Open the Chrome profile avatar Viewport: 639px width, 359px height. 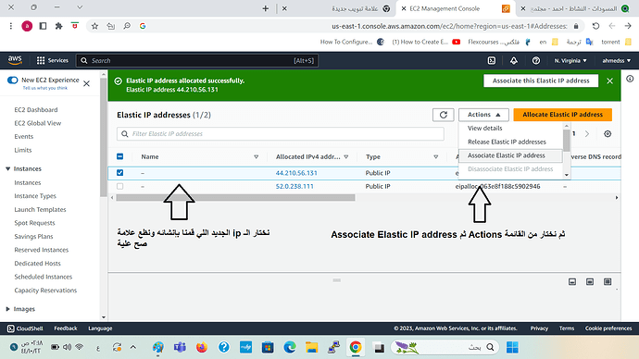[27, 26]
